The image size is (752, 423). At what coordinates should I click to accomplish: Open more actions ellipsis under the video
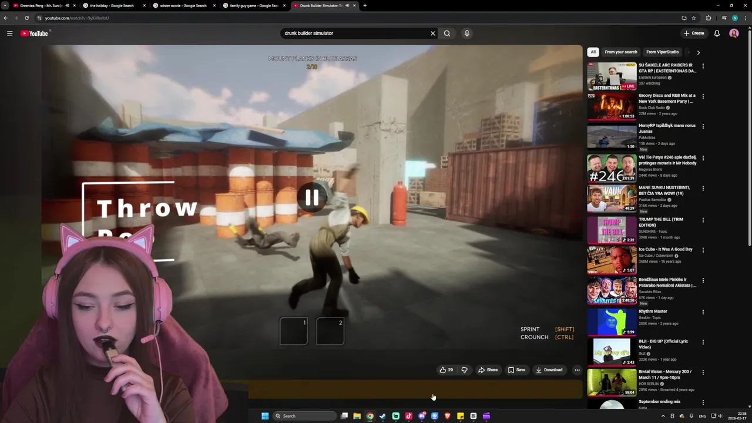click(x=577, y=370)
